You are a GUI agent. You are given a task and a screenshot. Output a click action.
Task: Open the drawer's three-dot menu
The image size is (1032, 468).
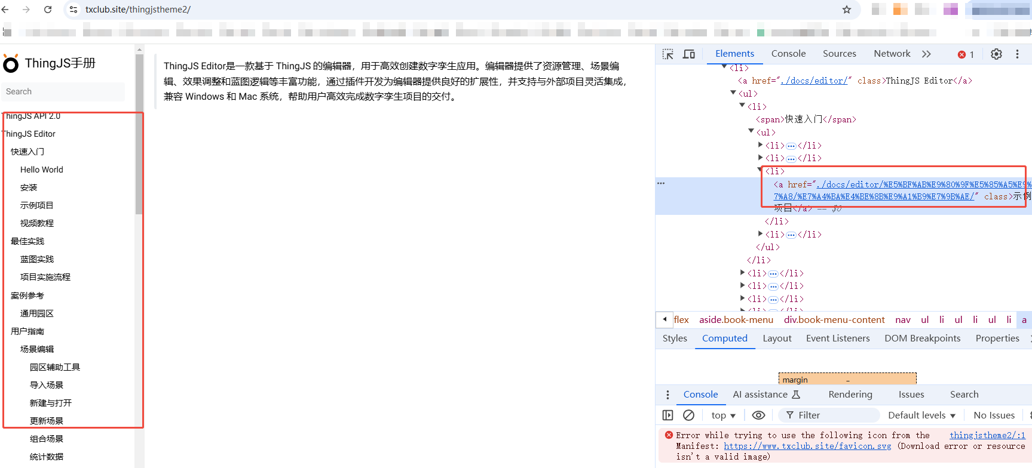point(667,395)
